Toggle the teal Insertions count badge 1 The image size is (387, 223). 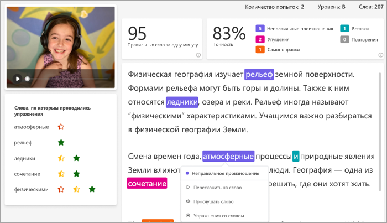[x=344, y=29]
